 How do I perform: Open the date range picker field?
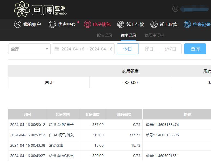coord(83,49)
